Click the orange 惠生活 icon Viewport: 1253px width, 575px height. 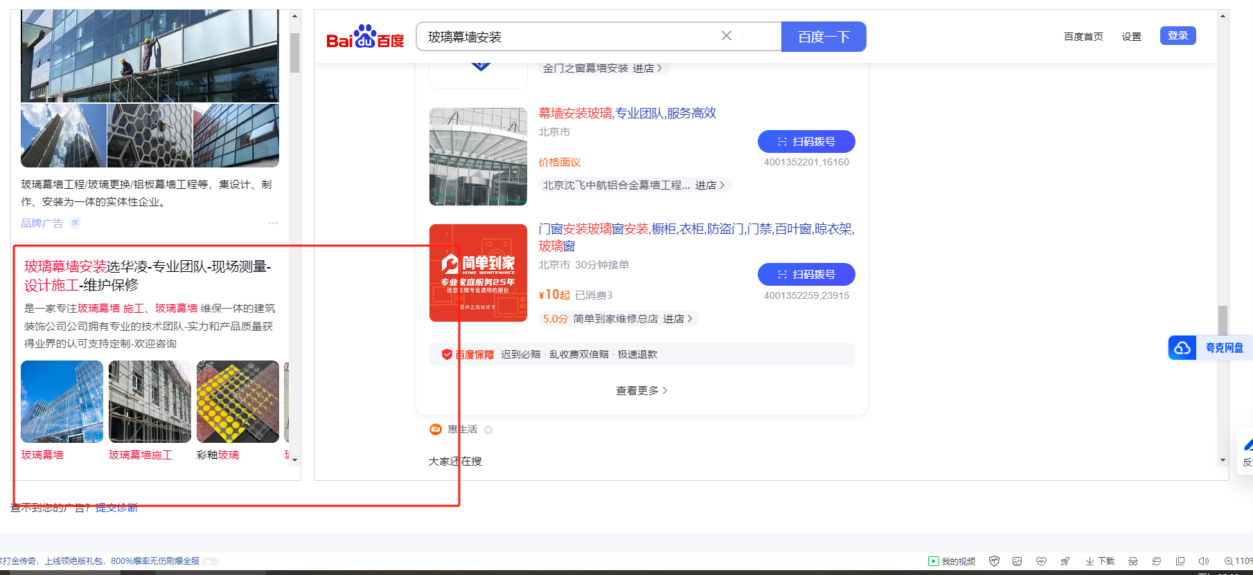[436, 429]
